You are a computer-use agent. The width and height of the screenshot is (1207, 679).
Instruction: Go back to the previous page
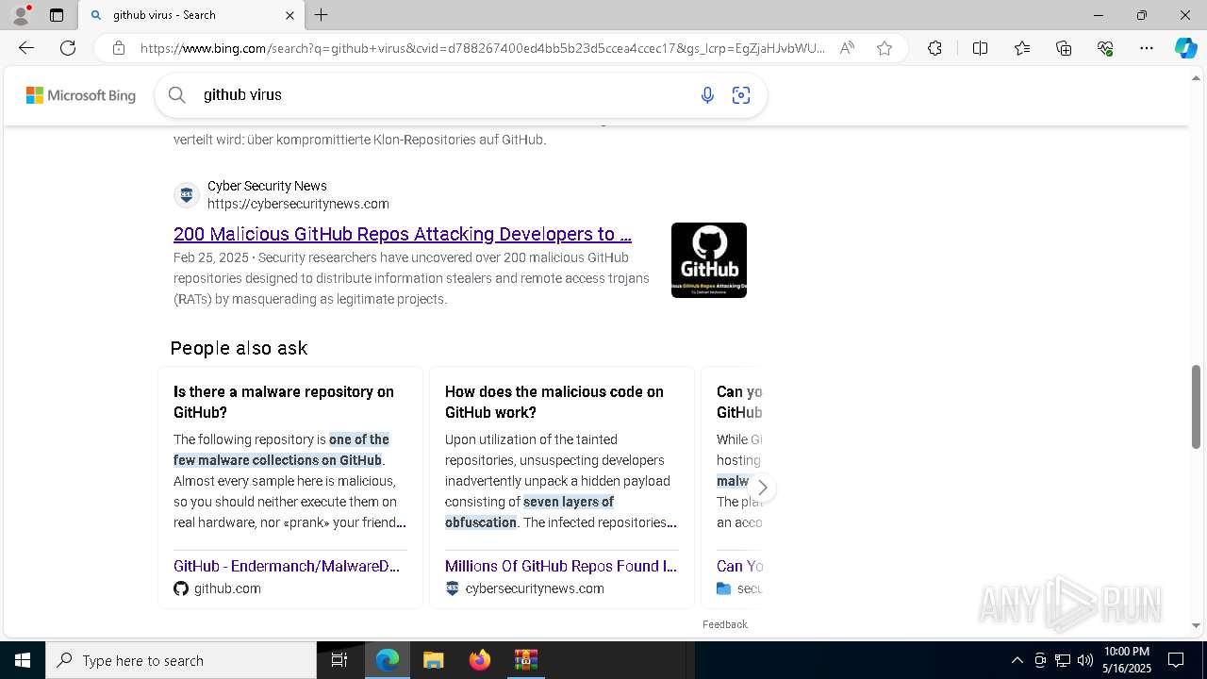[26, 48]
